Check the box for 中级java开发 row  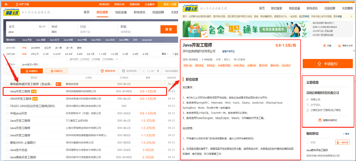[7, 113]
